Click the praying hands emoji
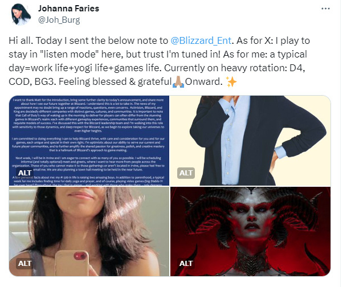Viewport: 351px width, 287px height. 178,81
